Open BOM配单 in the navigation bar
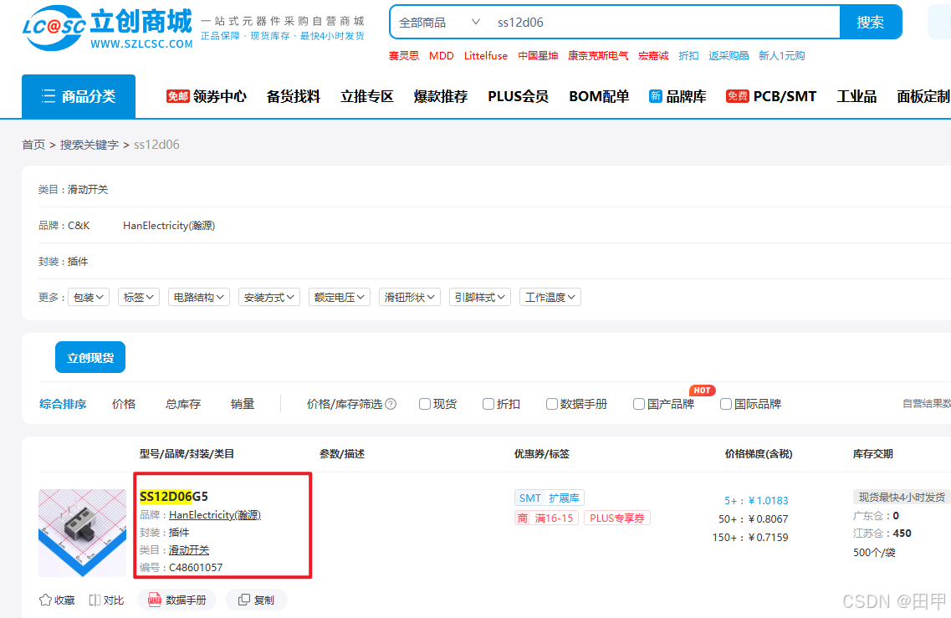 click(599, 96)
